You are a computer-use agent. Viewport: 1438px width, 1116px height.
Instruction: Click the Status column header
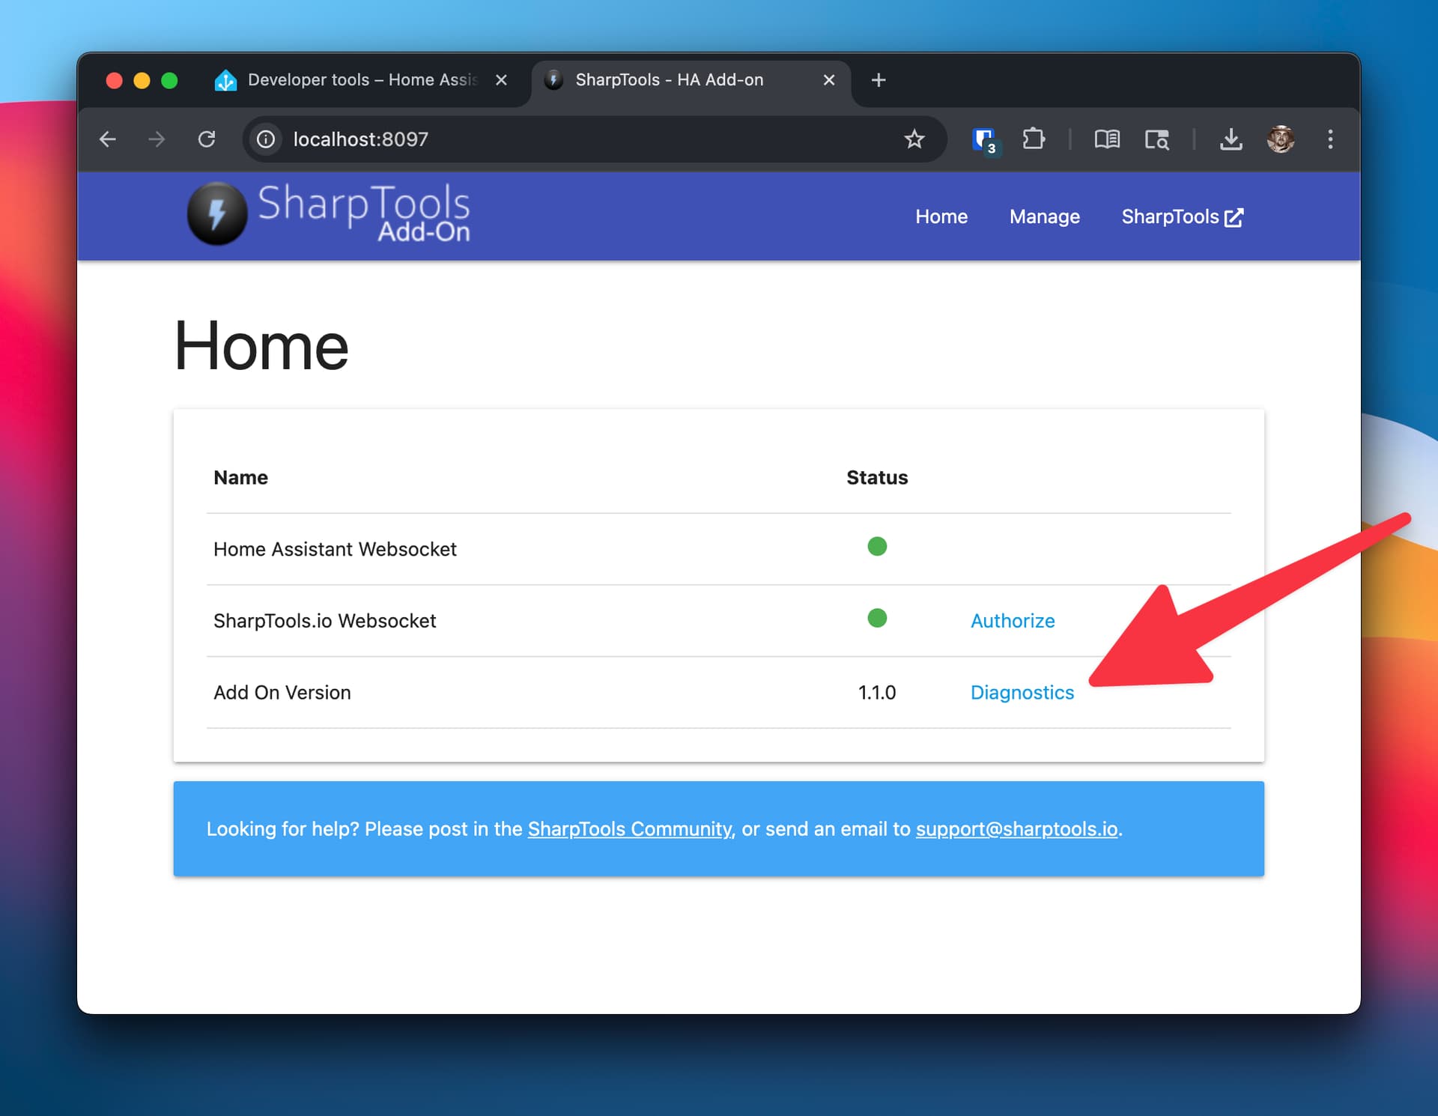877,478
